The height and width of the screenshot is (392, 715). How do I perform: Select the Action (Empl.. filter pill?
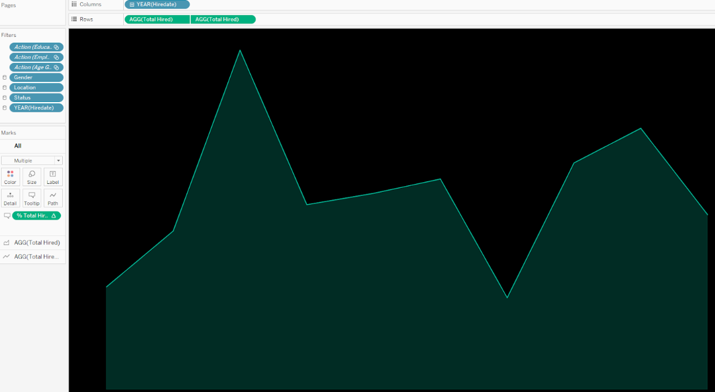[36, 57]
